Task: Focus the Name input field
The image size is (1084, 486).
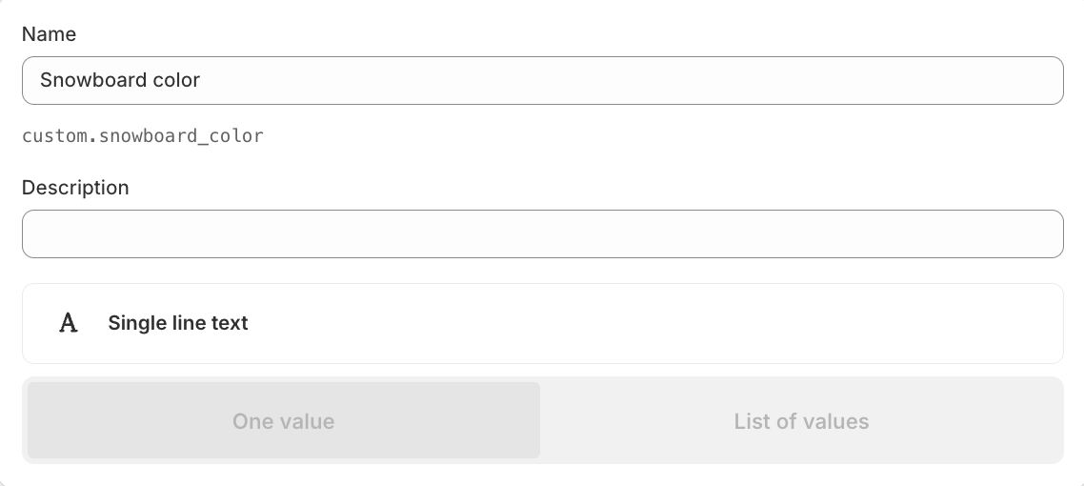Action: coord(543,81)
